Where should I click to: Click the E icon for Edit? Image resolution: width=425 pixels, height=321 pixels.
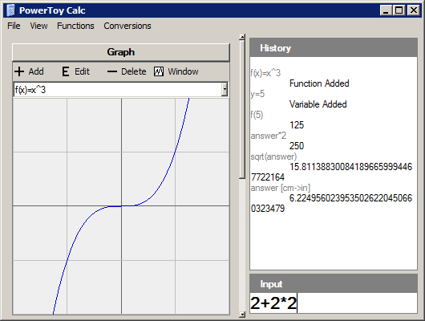pyautogui.click(x=65, y=71)
